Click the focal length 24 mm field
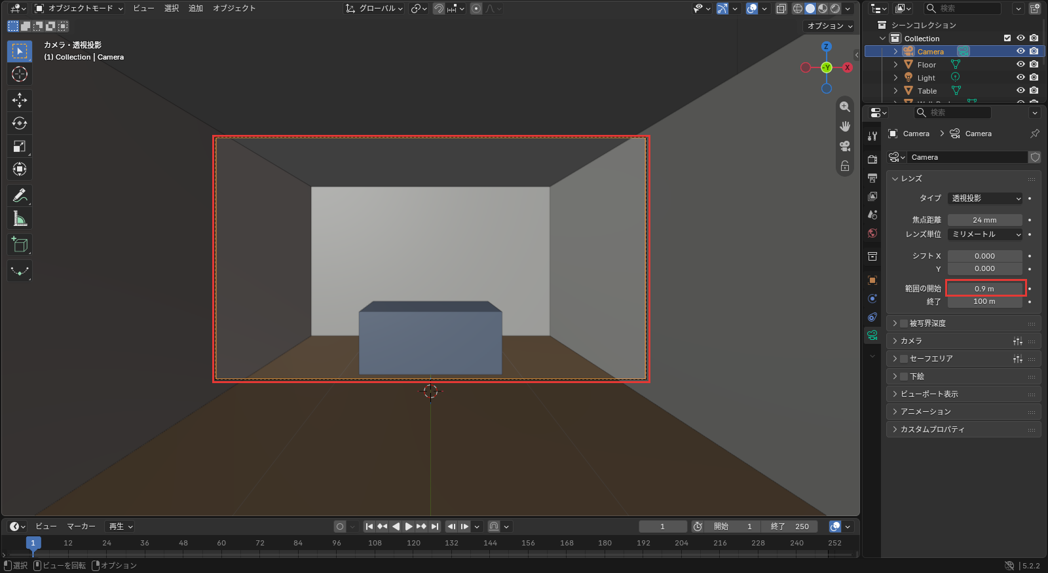Viewport: 1048px width, 573px height. tap(985, 220)
